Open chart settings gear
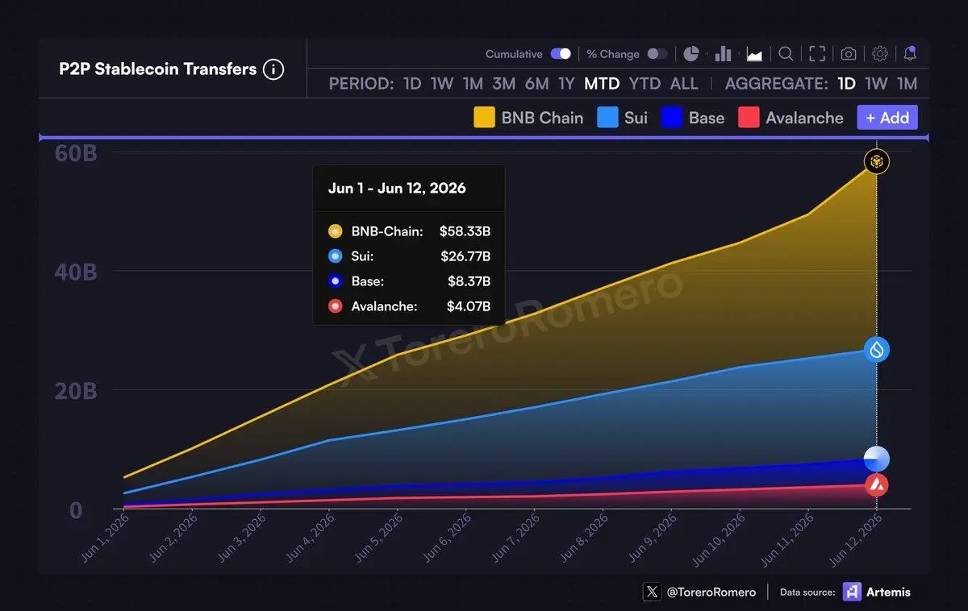Screen dimensions: 968x611 click(x=880, y=54)
